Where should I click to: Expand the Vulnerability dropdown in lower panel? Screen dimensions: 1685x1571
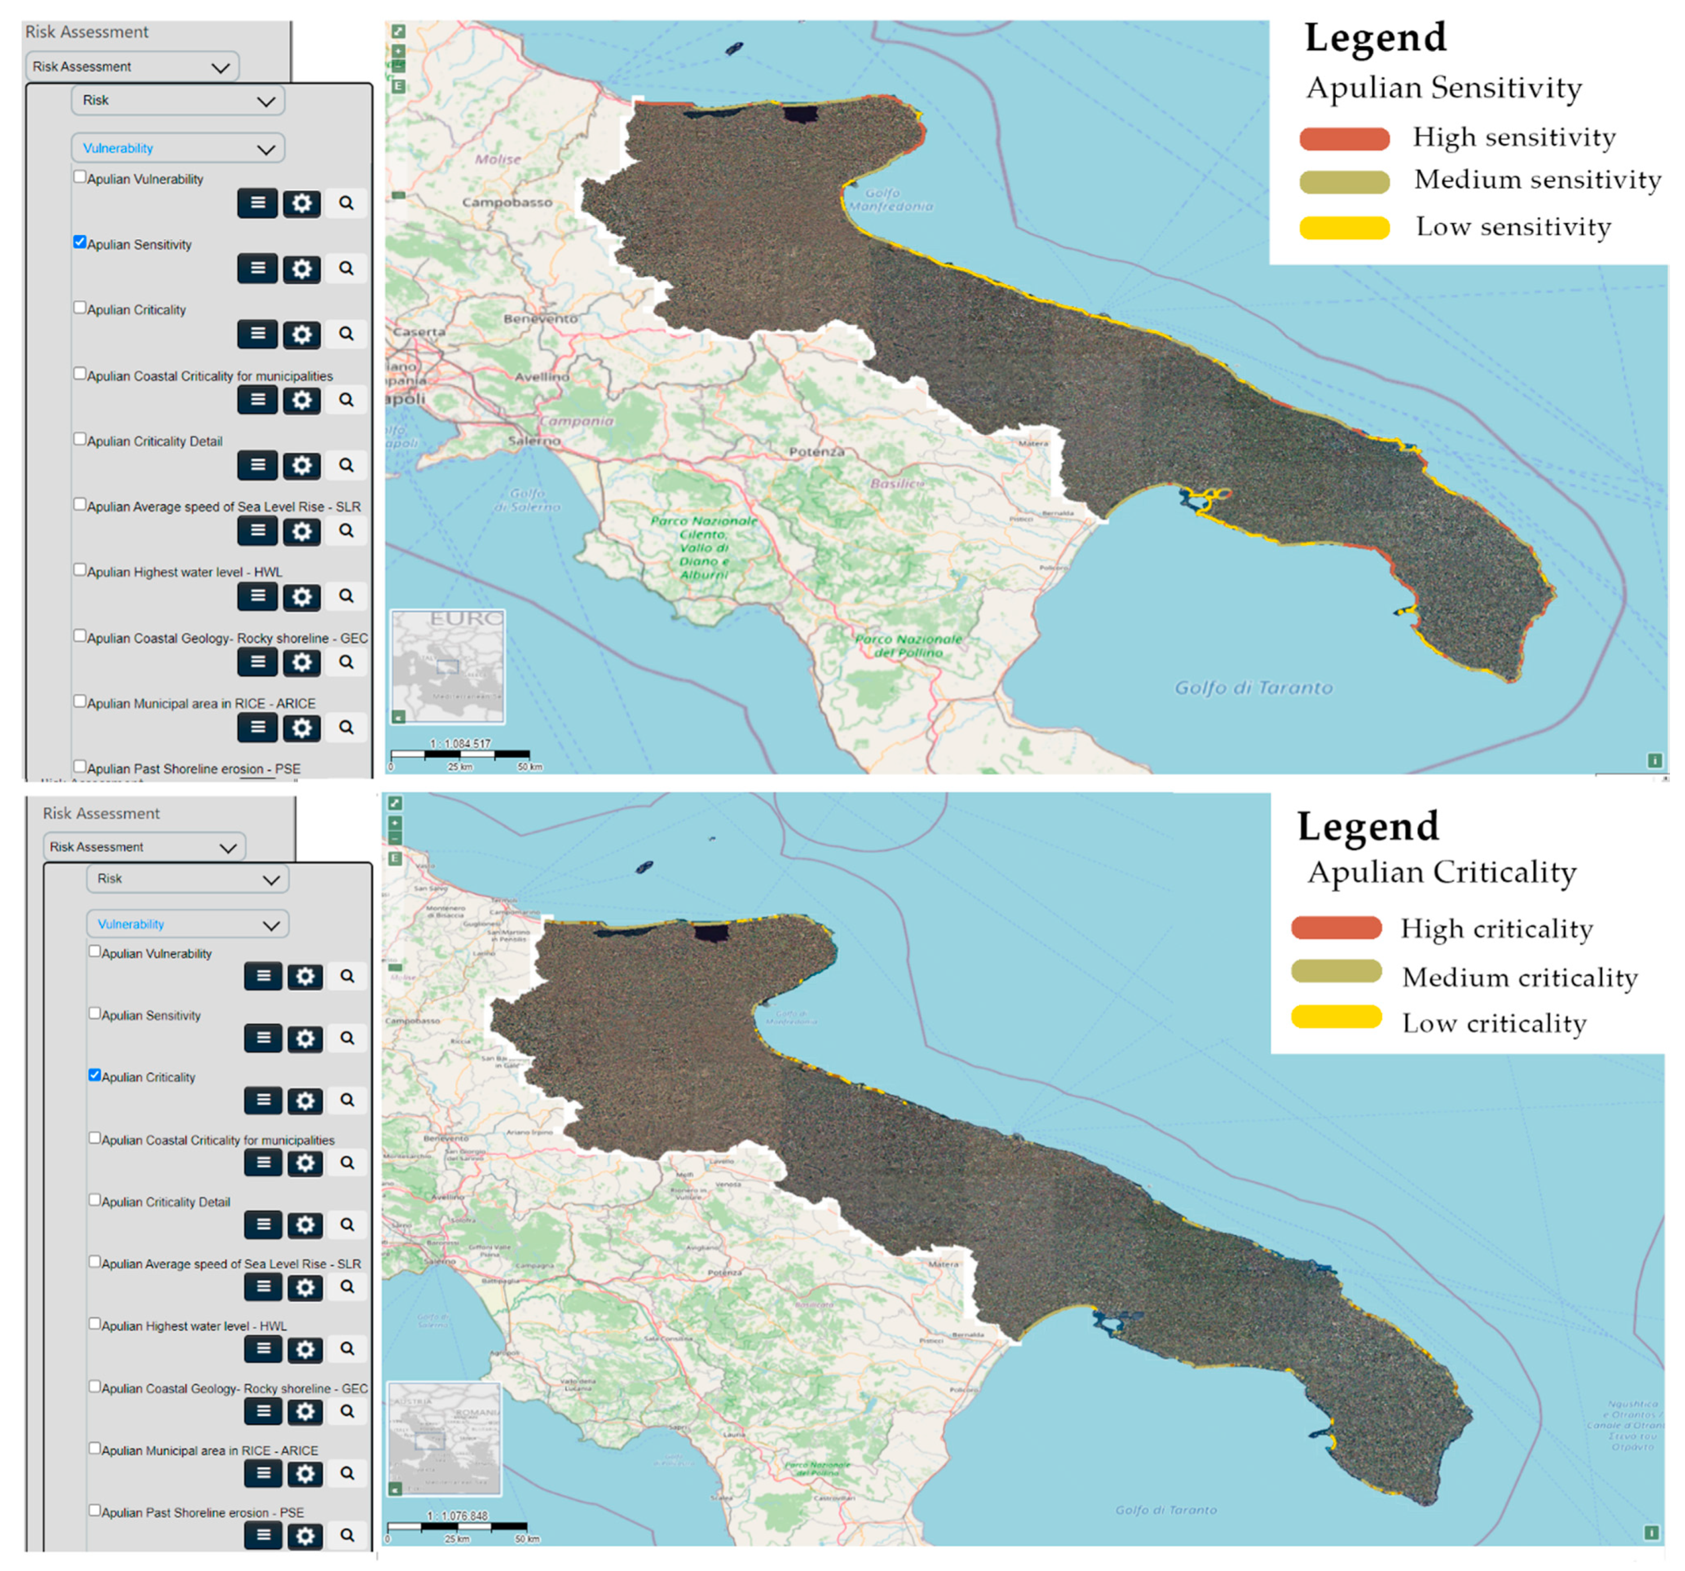tap(187, 924)
